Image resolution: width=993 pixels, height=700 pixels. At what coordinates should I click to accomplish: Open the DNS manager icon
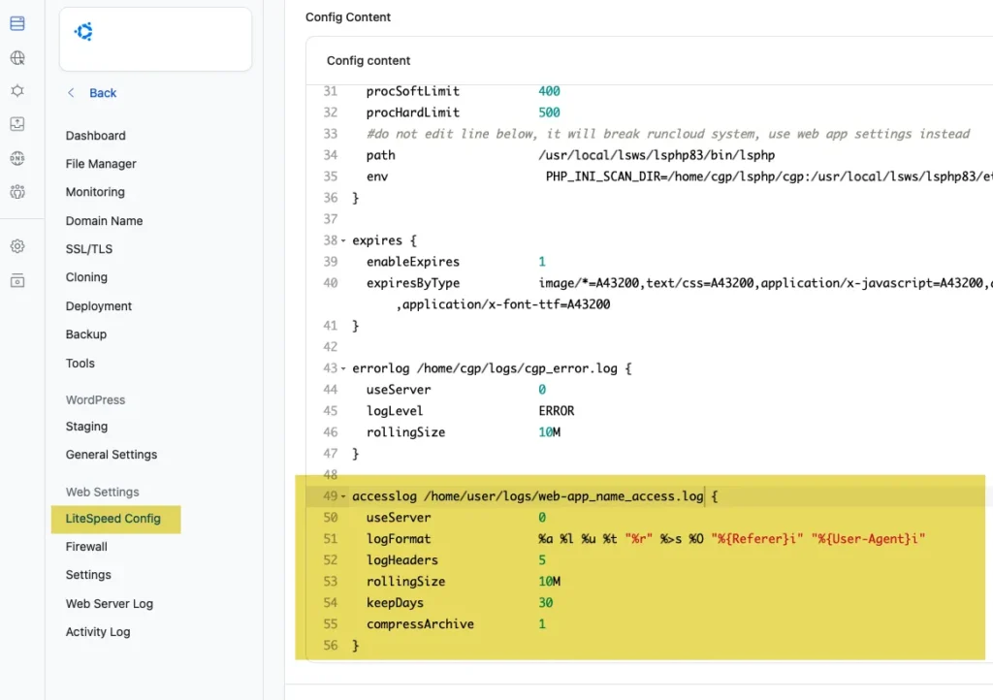point(17,157)
